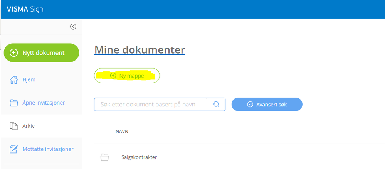Click the Arkiv documents icon
The width and height of the screenshot is (385, 169).
tap(14, 126)
